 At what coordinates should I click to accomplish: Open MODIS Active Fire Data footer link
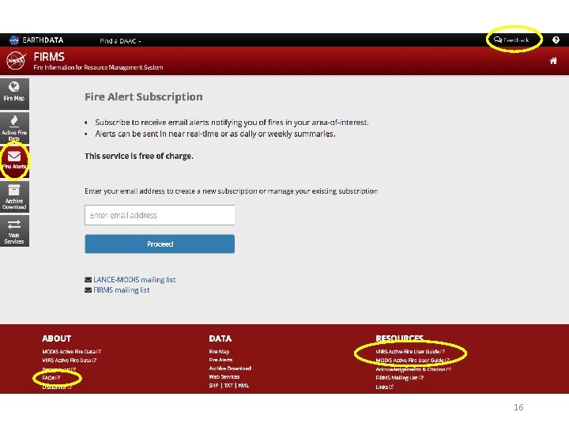(x=71, y=351)
